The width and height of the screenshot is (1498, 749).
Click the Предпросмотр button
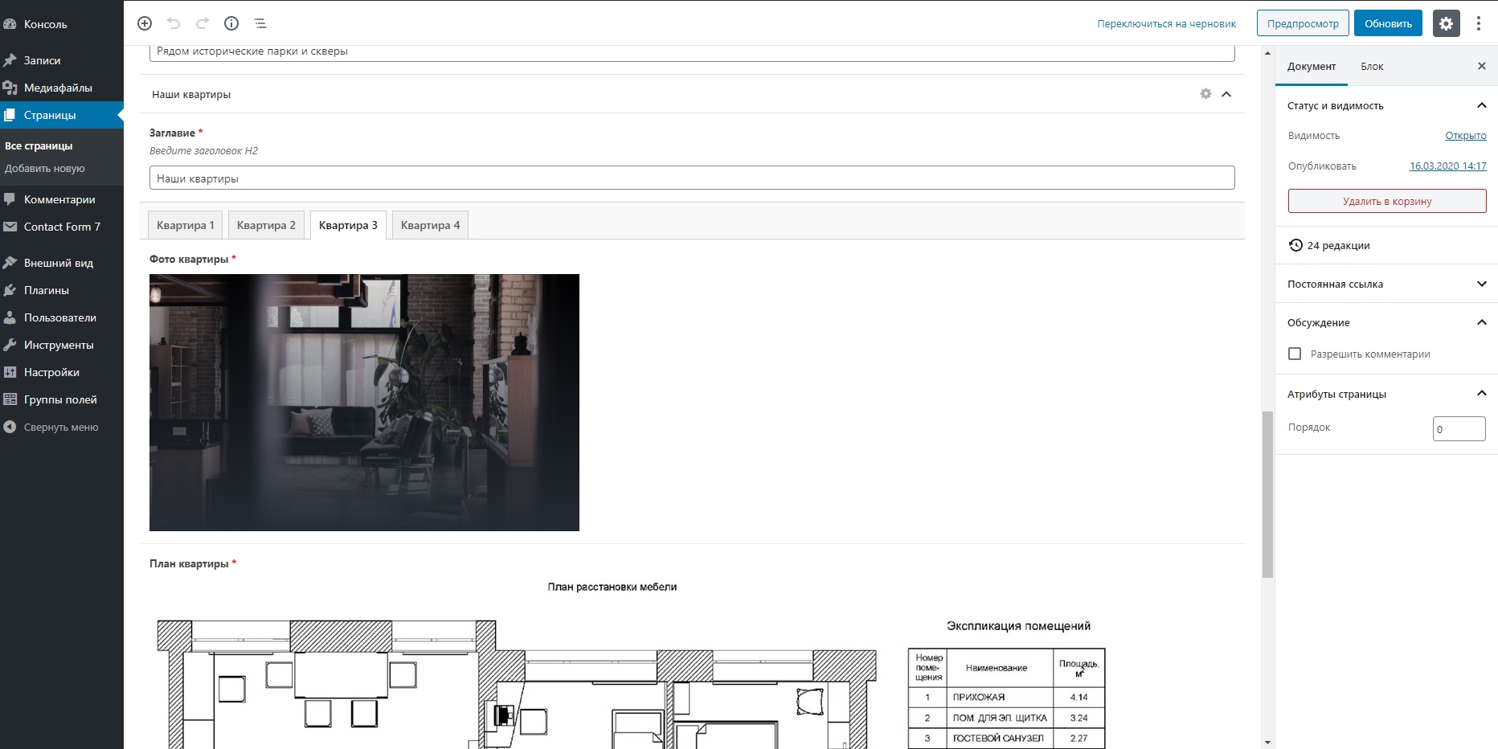(1303, 23)
